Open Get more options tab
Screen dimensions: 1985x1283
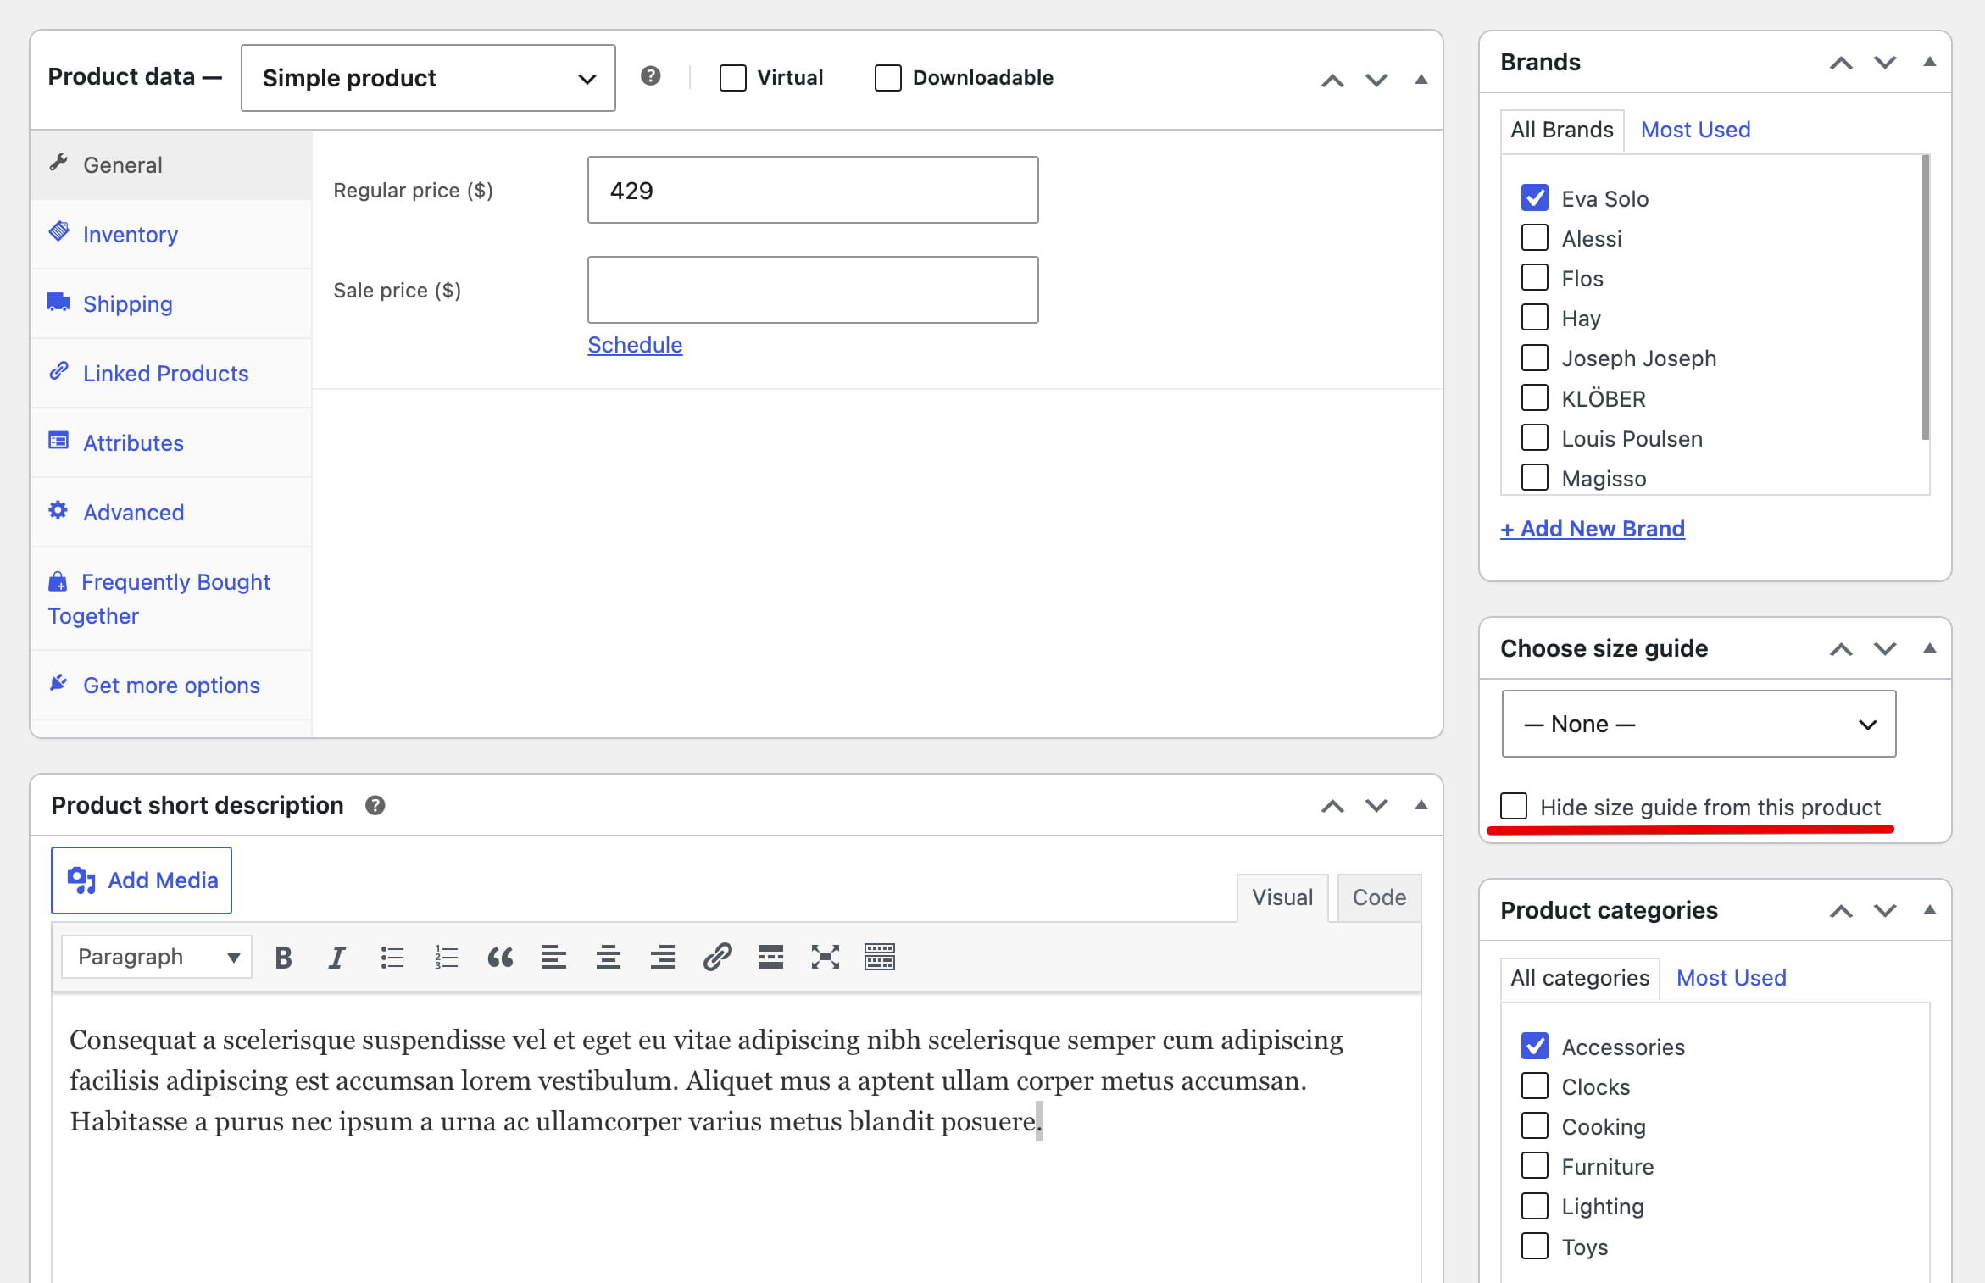click(171, 686)
